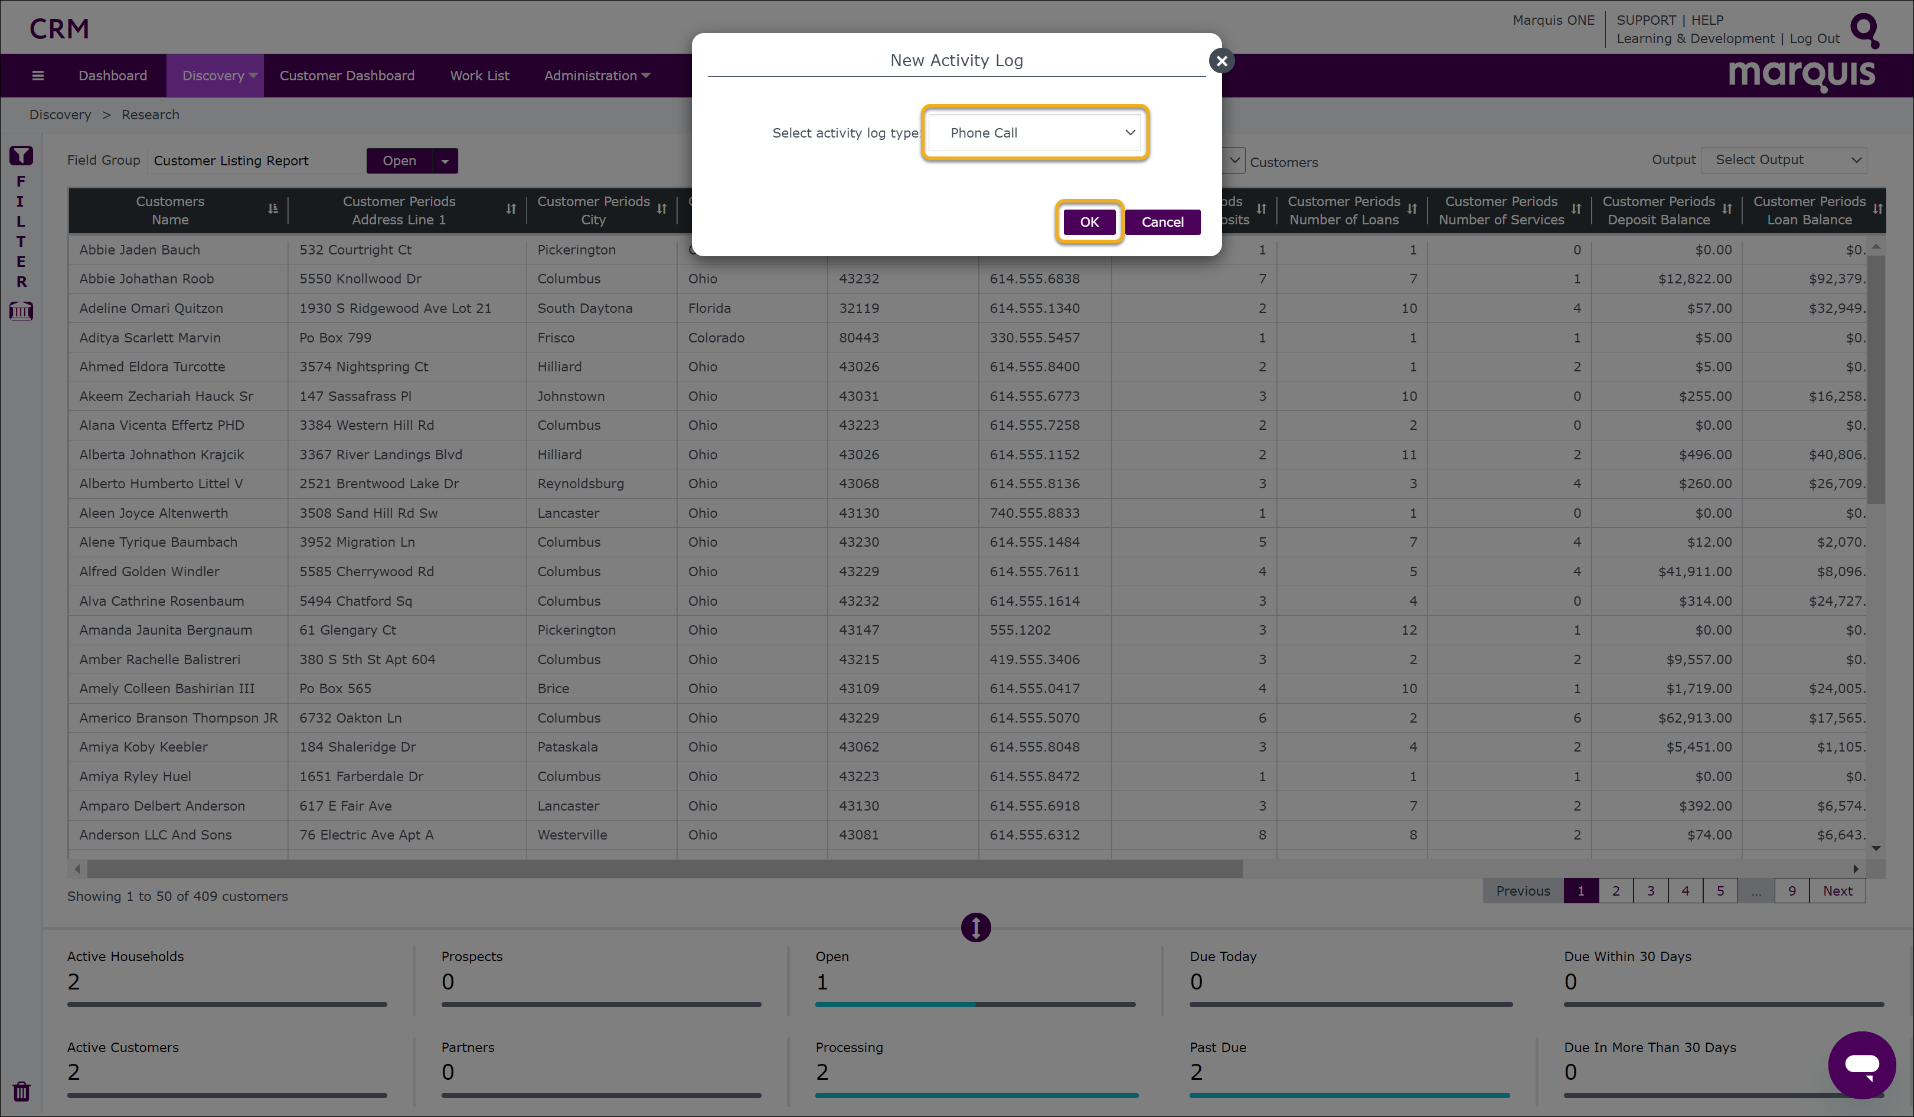Click the SUPPORT link
Viewport: 1914px width, 1117px height.
point(1646,19)
